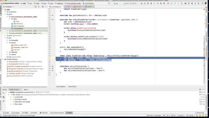This screenshot has width=209, height=118.
Task: Expand the manifests folder
Action: [x=5, y=12]
